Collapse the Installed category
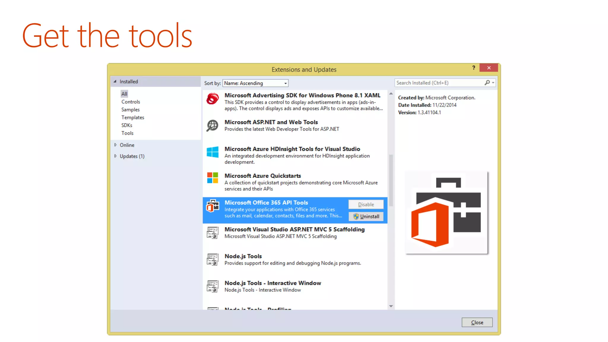Screen dimensions: 608x342 pos(115,81)
